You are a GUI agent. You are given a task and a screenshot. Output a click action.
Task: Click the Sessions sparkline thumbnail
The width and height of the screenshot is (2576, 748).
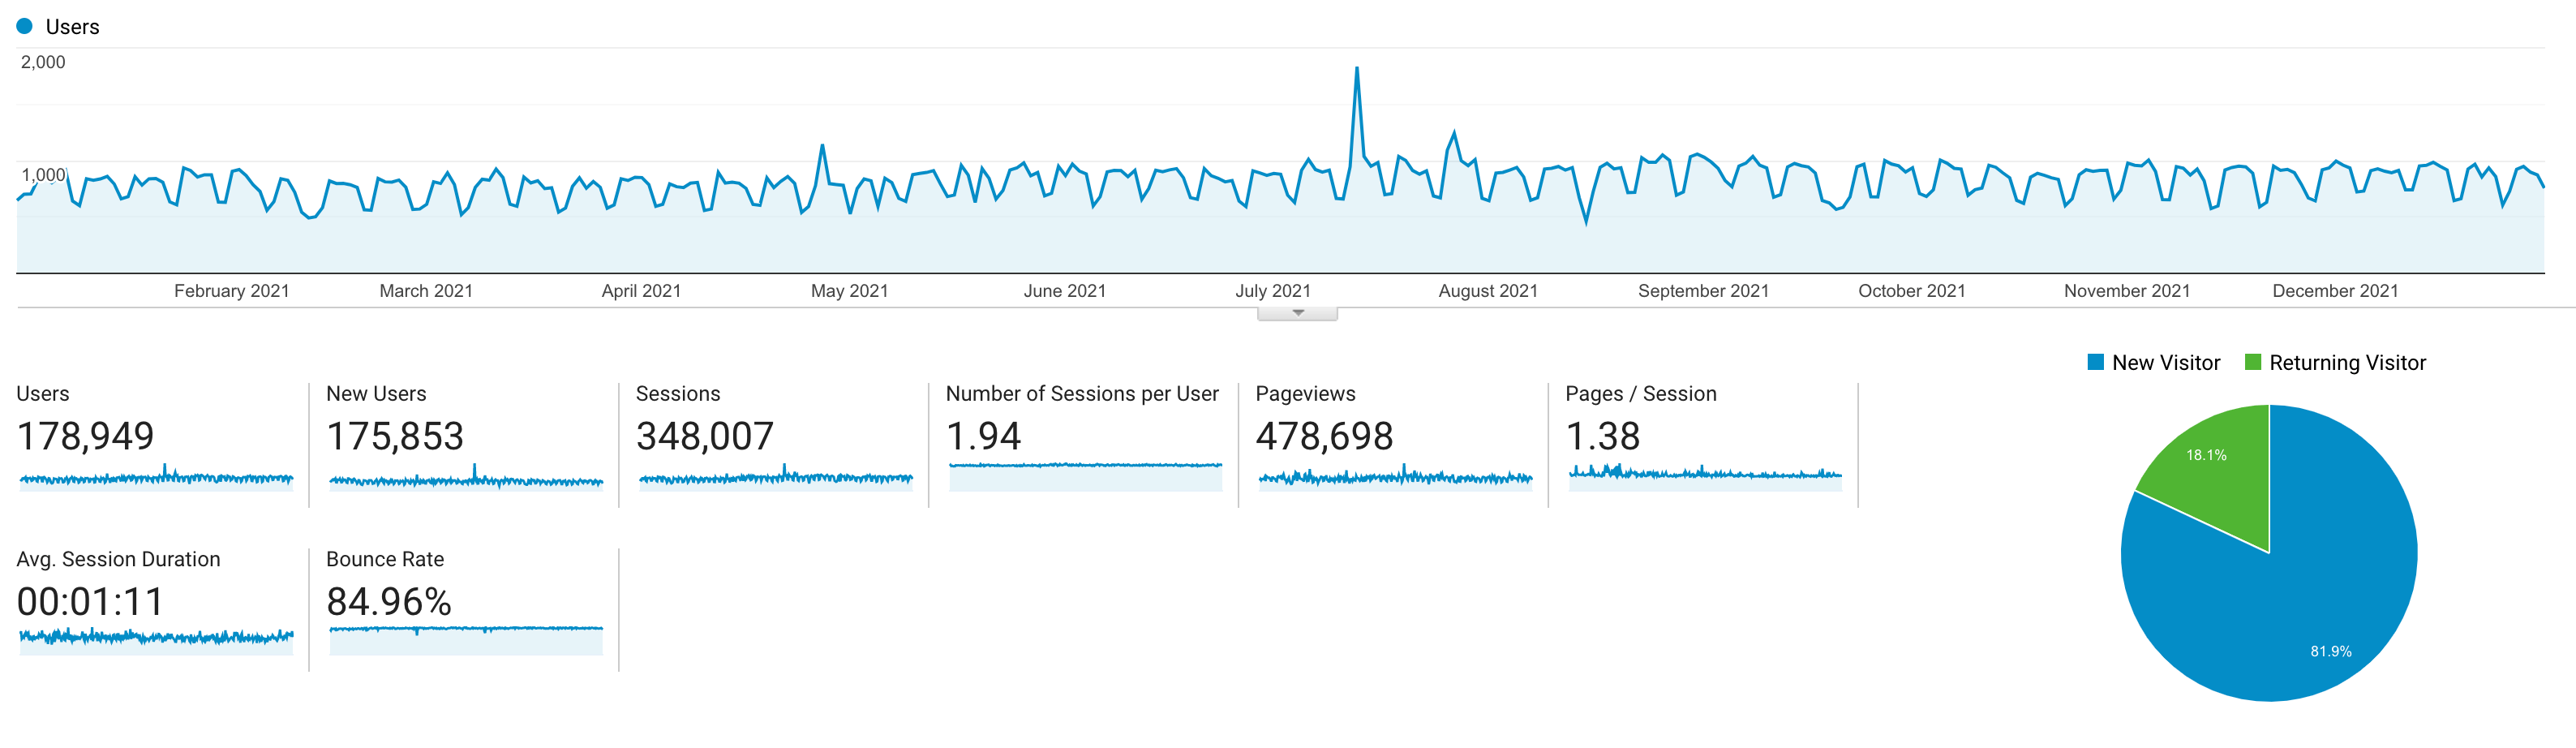[775, 478]
